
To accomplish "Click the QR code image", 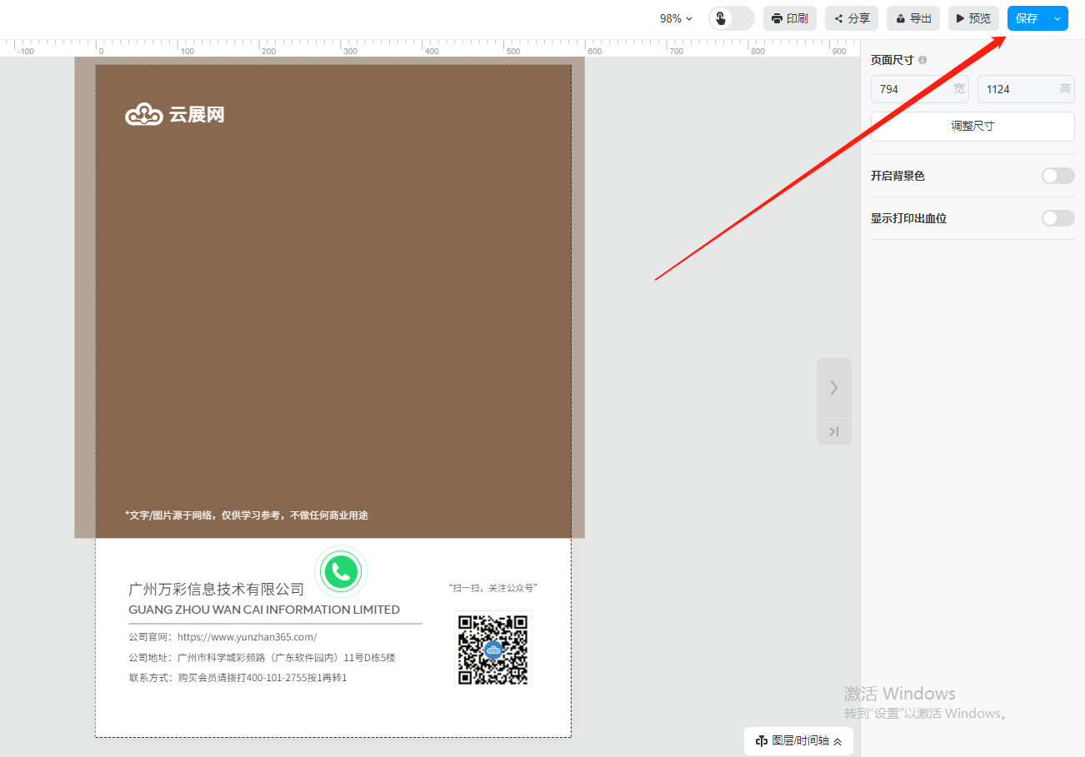I will (x=492, y=649).
